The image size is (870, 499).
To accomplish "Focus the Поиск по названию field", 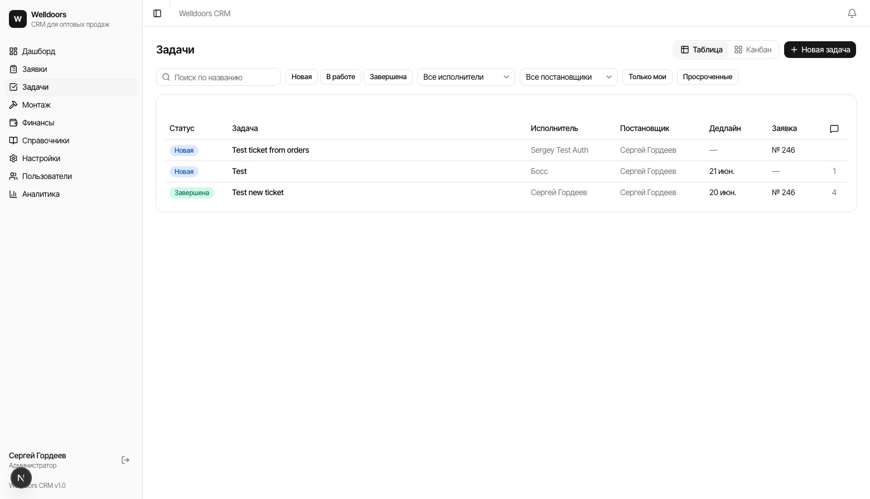I will coord(219,77).
